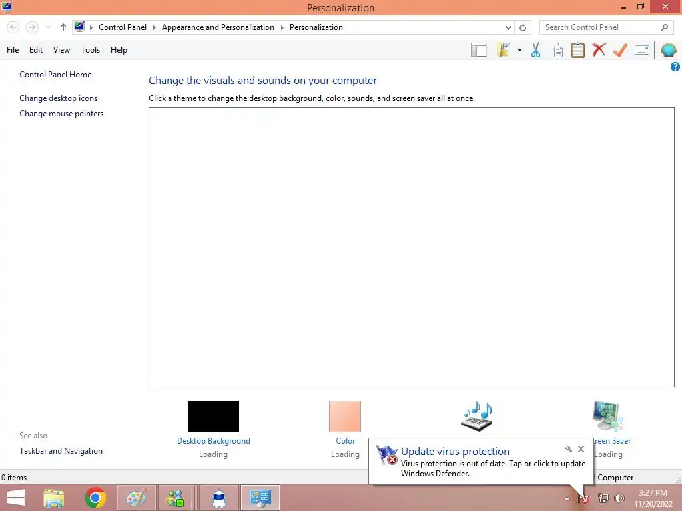Screen dimensions: 682x511
Task: Open the recent locations dropdown arrow
Action: pyautogui.click(x=48, y=27)
